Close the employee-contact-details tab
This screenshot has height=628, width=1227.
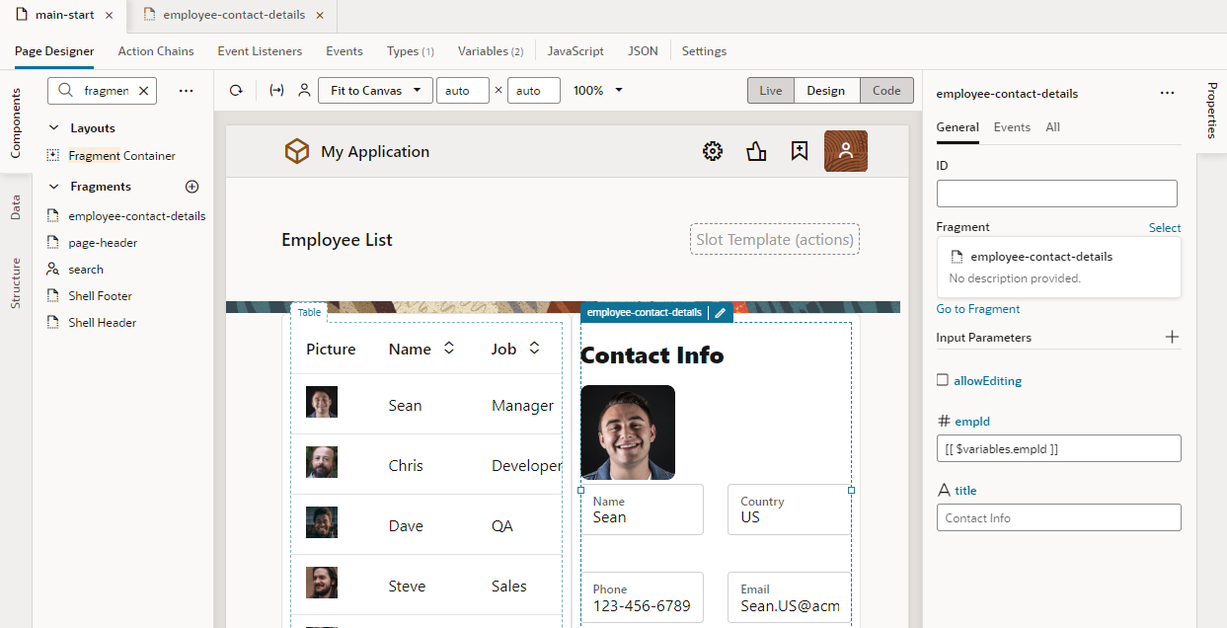(320, 16)
